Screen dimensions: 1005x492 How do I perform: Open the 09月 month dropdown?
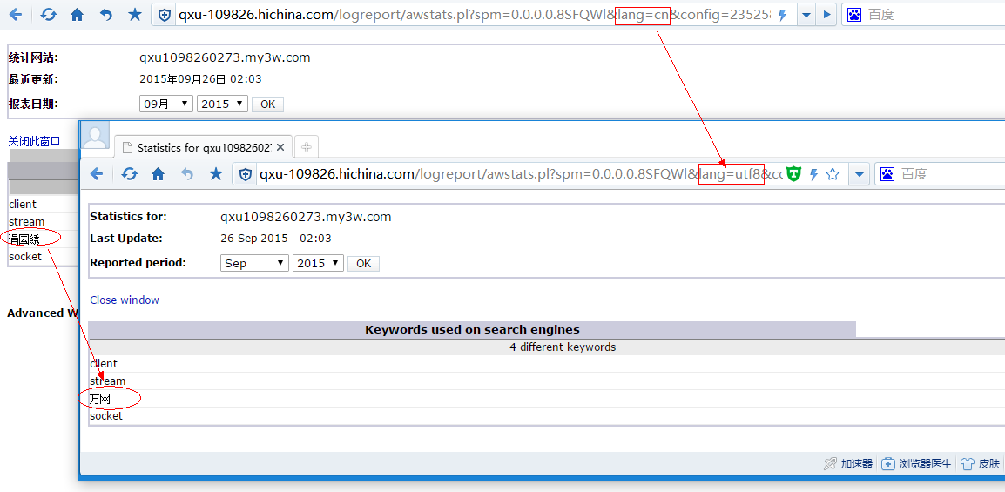[166, 104]
